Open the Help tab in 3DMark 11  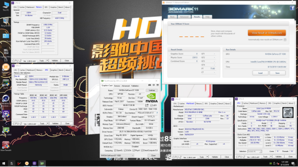[207, 17]
